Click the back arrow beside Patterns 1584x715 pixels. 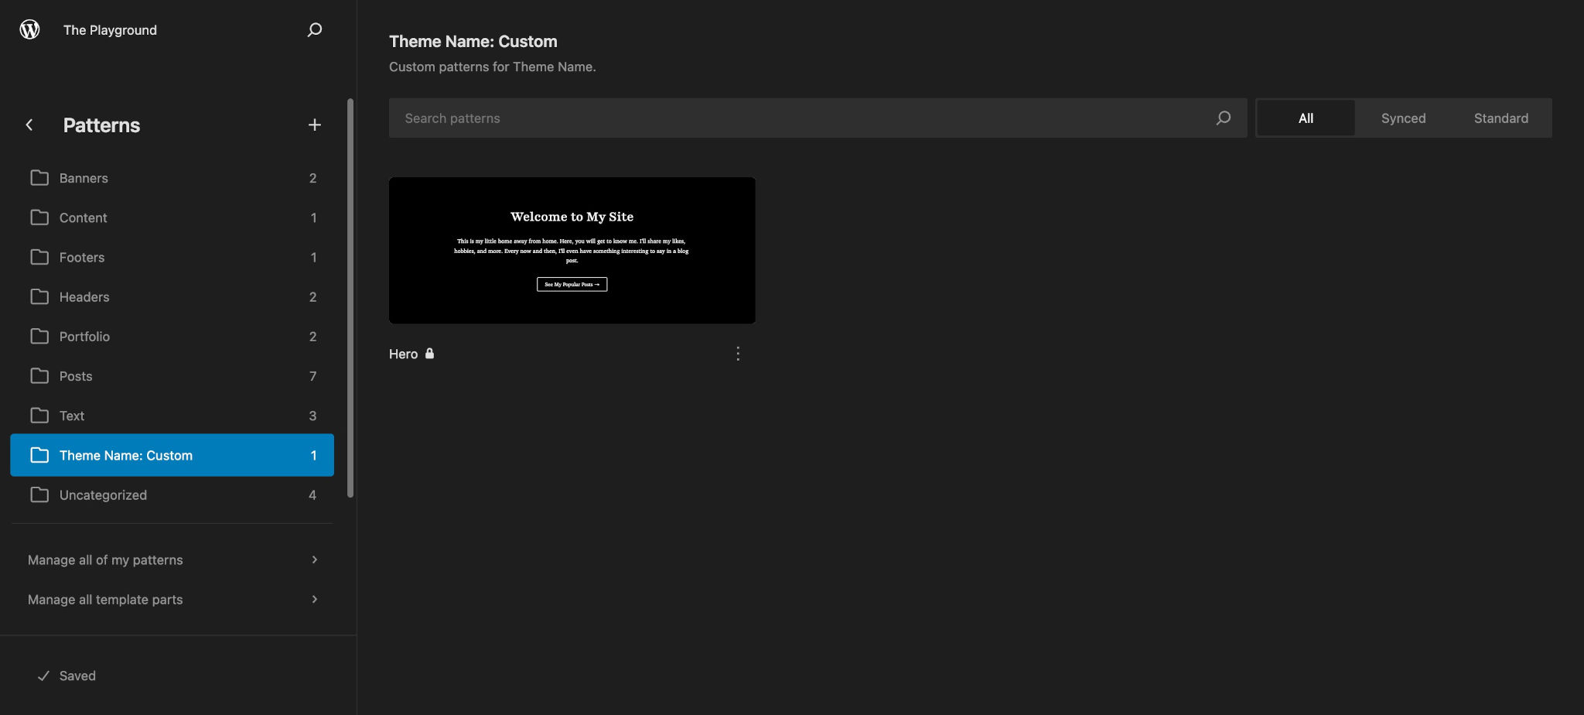pos(29,125)
